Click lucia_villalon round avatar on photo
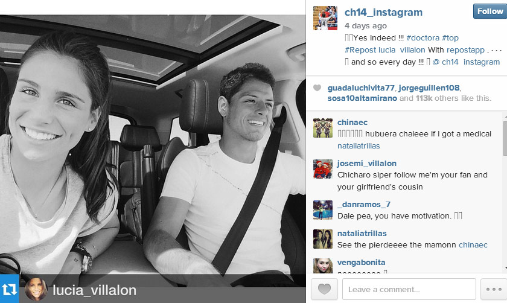 36,289
